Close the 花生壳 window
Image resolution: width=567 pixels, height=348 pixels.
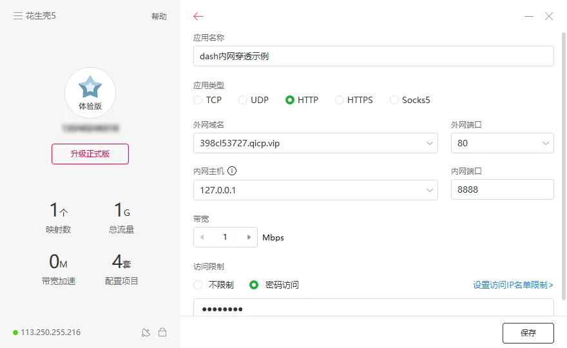[x=549, y=16]
